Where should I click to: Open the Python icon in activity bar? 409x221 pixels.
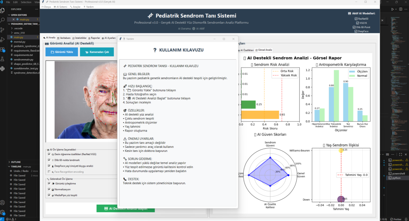[x=3, y=68]
